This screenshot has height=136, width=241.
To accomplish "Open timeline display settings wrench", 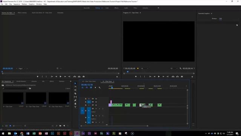I will tap(99, 88).
